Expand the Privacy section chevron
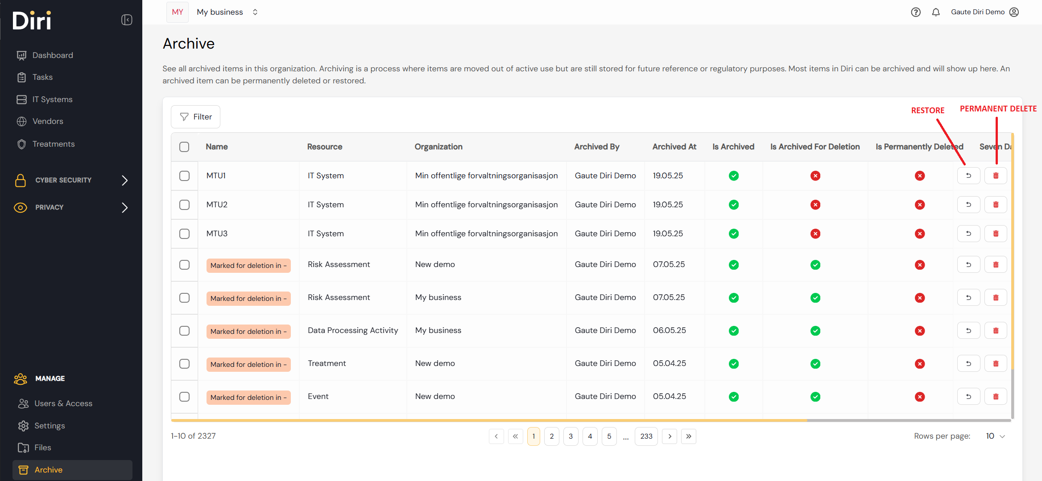This screenshot has width=1042, height=481. click(x=125, y=207)
